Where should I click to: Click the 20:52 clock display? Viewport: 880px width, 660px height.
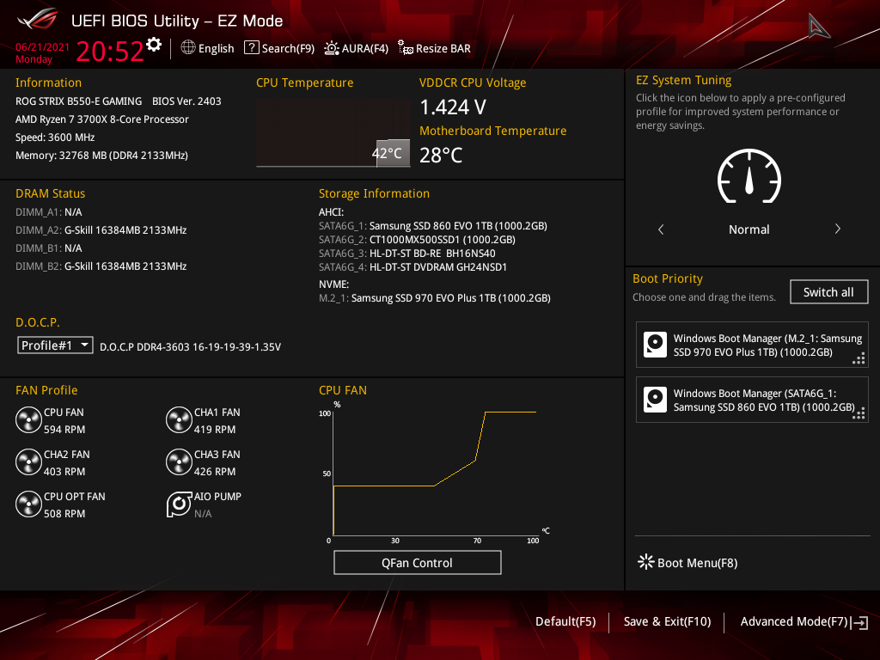coord(110,51)
